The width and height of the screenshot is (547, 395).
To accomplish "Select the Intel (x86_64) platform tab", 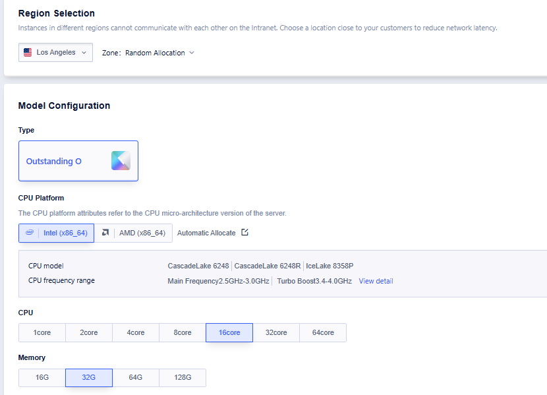I will [56, 233].
